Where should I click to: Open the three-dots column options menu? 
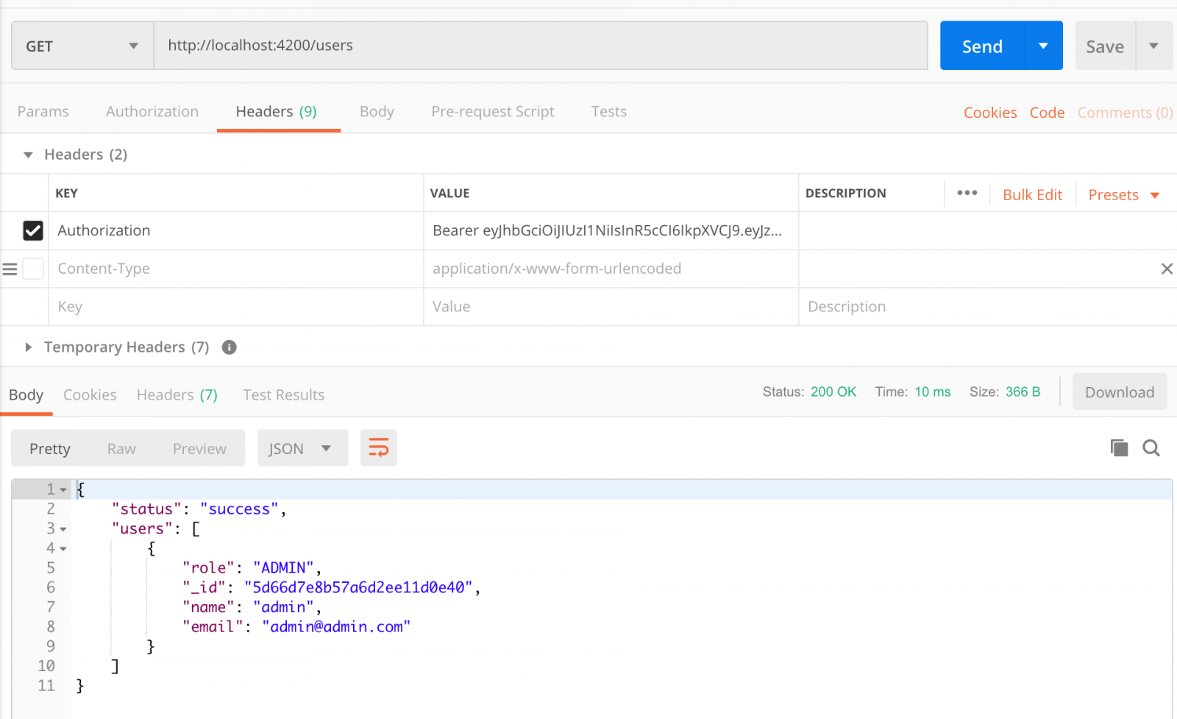[967, 193]
